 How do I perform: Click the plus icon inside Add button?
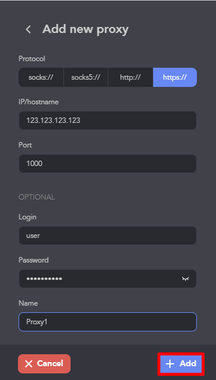170,364
